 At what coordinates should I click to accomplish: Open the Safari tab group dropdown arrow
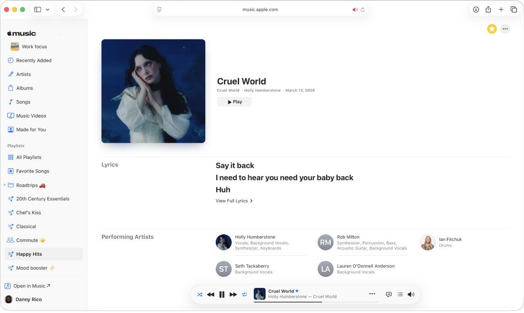(48, 10)
